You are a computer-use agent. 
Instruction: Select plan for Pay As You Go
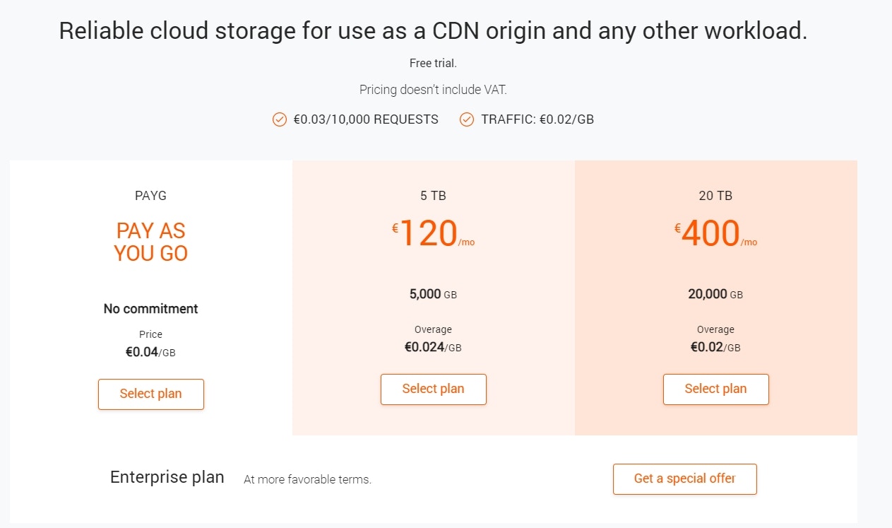point(150,394)
